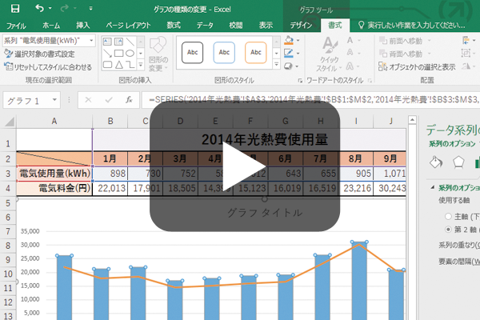Click cell with value 23,216

pyautogui.click(x=356, y=188)
